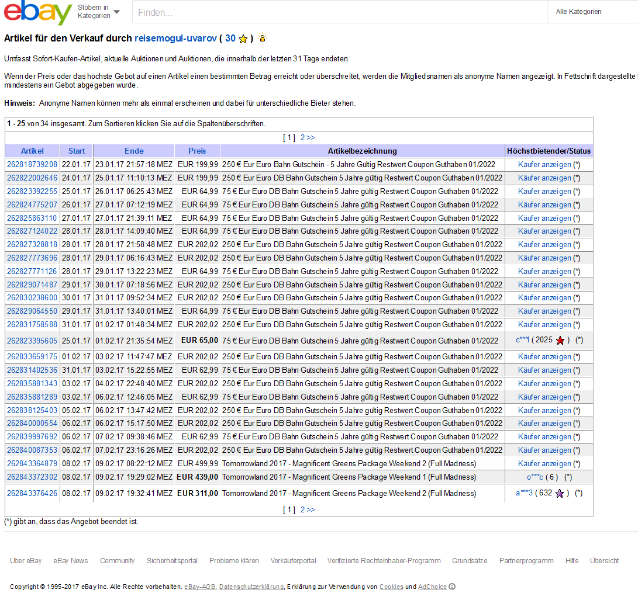Sort table by Start column header
This screenshot has width=638, height=600.
tap(77, 151)
